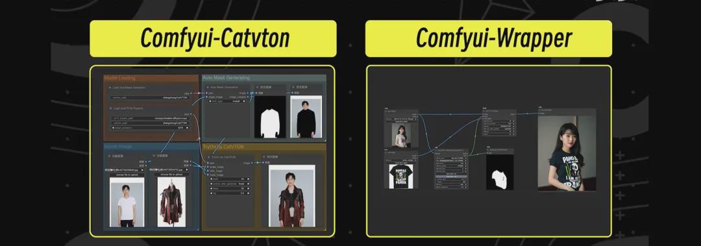Open the image file dropdown above the red jacket
This screenshot has height=246, width=701.
169,170
